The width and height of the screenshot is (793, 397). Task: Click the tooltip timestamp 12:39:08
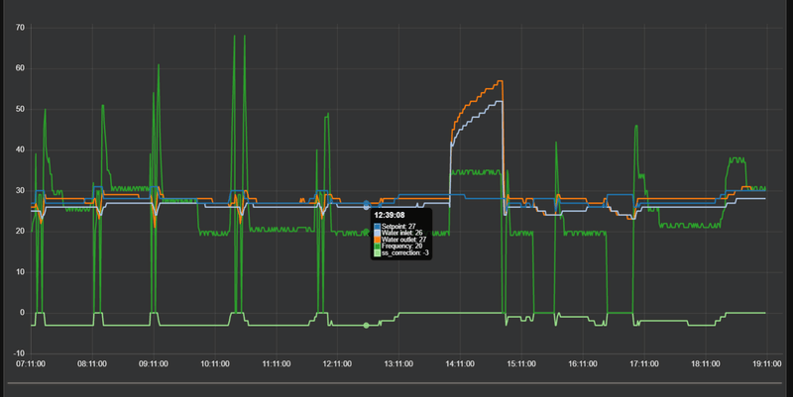[389, 215]
